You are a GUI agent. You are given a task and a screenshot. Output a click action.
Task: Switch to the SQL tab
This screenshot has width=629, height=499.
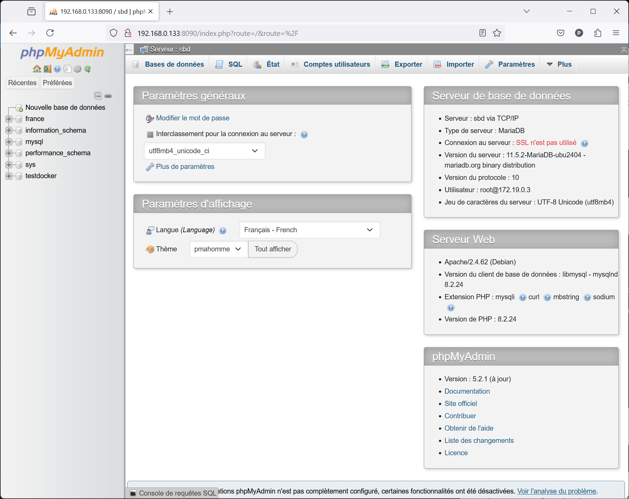coord(228,64)
